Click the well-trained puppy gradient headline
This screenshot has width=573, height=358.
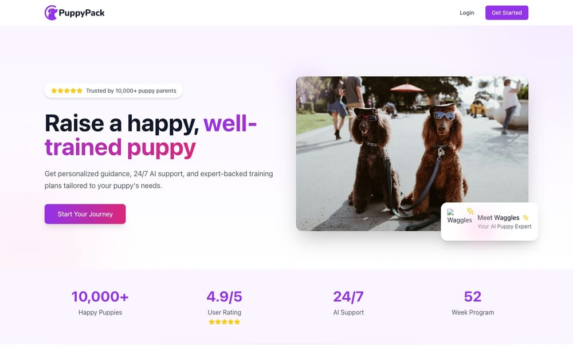(151, 136)
